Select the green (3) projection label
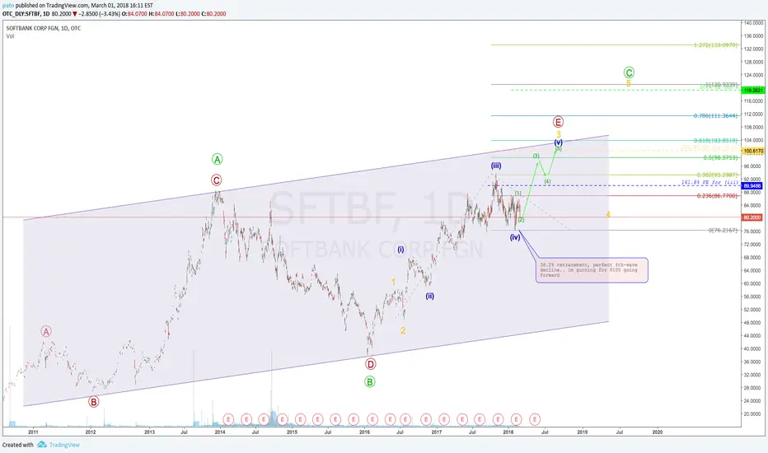 coord(536,156)
